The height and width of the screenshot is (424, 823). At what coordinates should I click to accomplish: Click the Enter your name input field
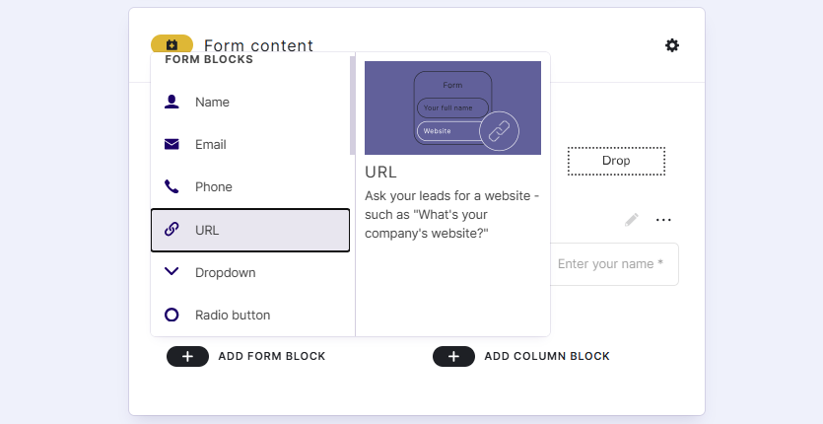(x=613, y=264)
